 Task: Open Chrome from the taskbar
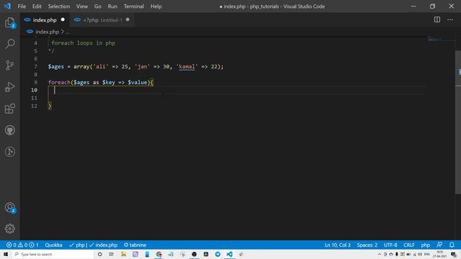coord(158,254)
